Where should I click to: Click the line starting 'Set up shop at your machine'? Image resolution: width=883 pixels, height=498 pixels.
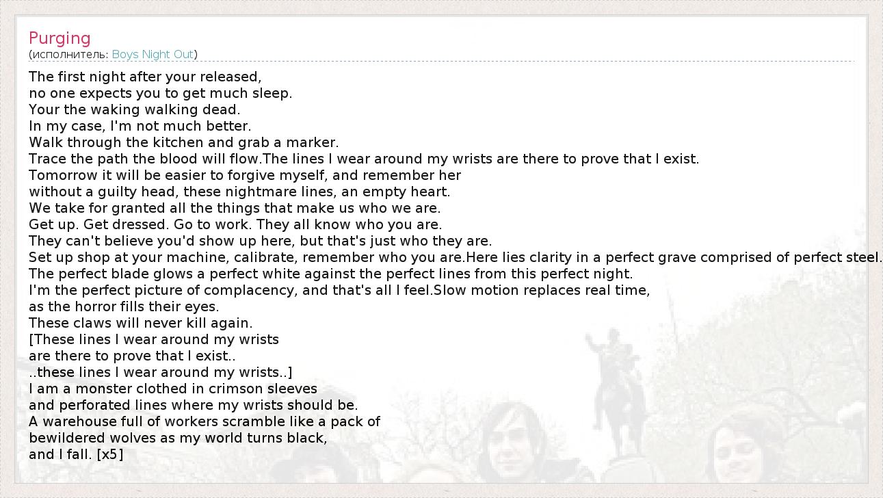455,257
